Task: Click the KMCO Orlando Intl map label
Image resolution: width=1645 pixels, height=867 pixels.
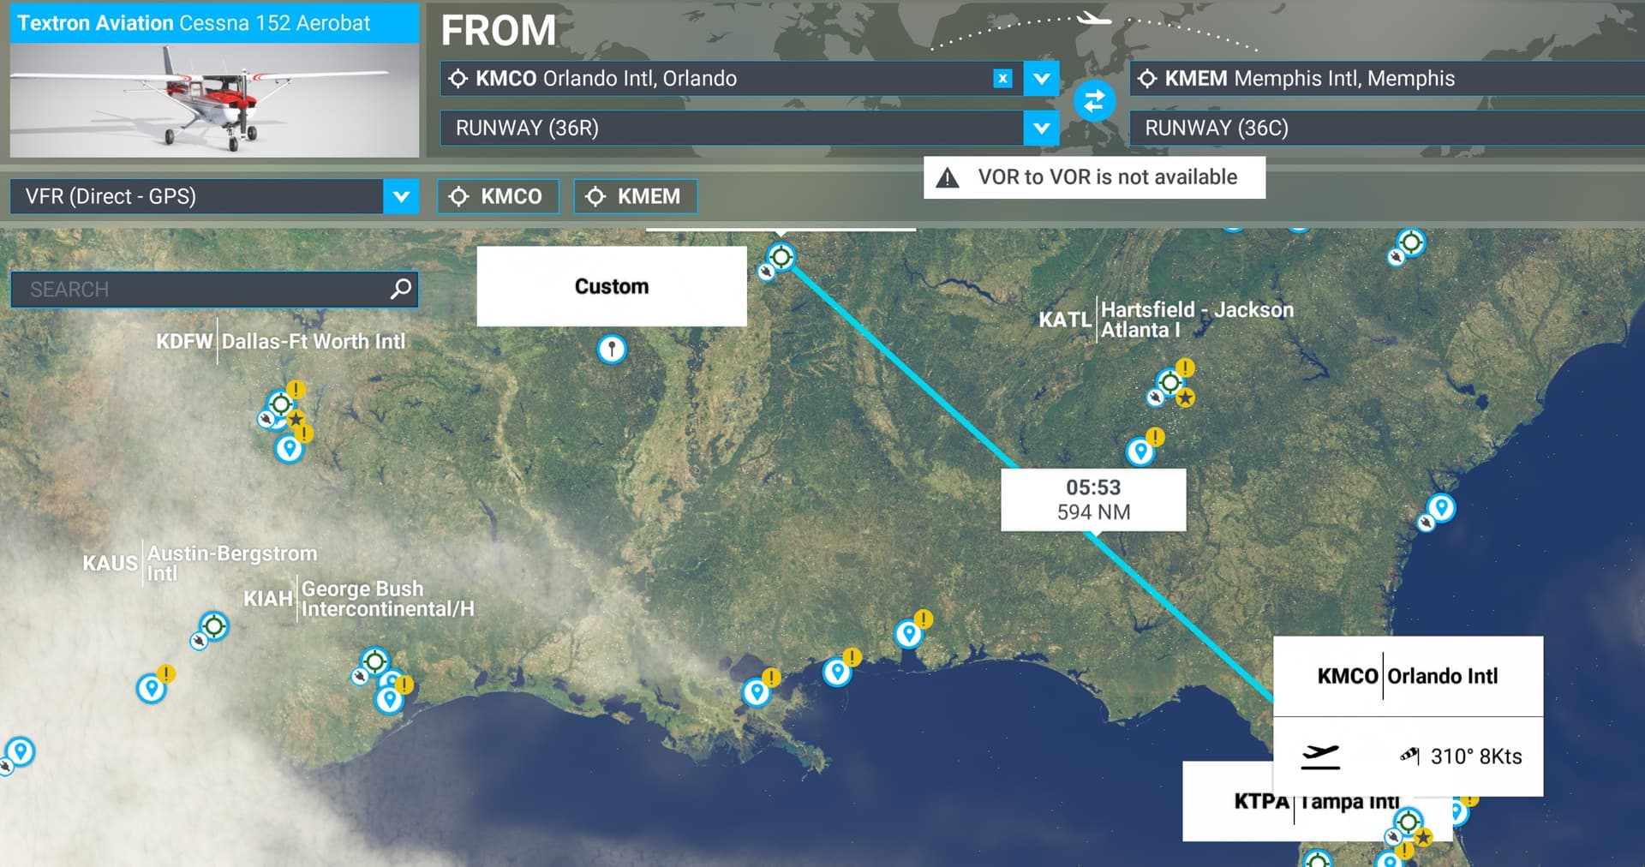Action: (1408, 676)
